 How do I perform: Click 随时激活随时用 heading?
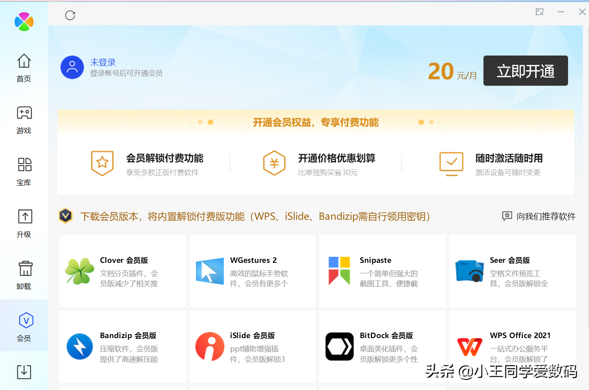(x=509, y=158)
